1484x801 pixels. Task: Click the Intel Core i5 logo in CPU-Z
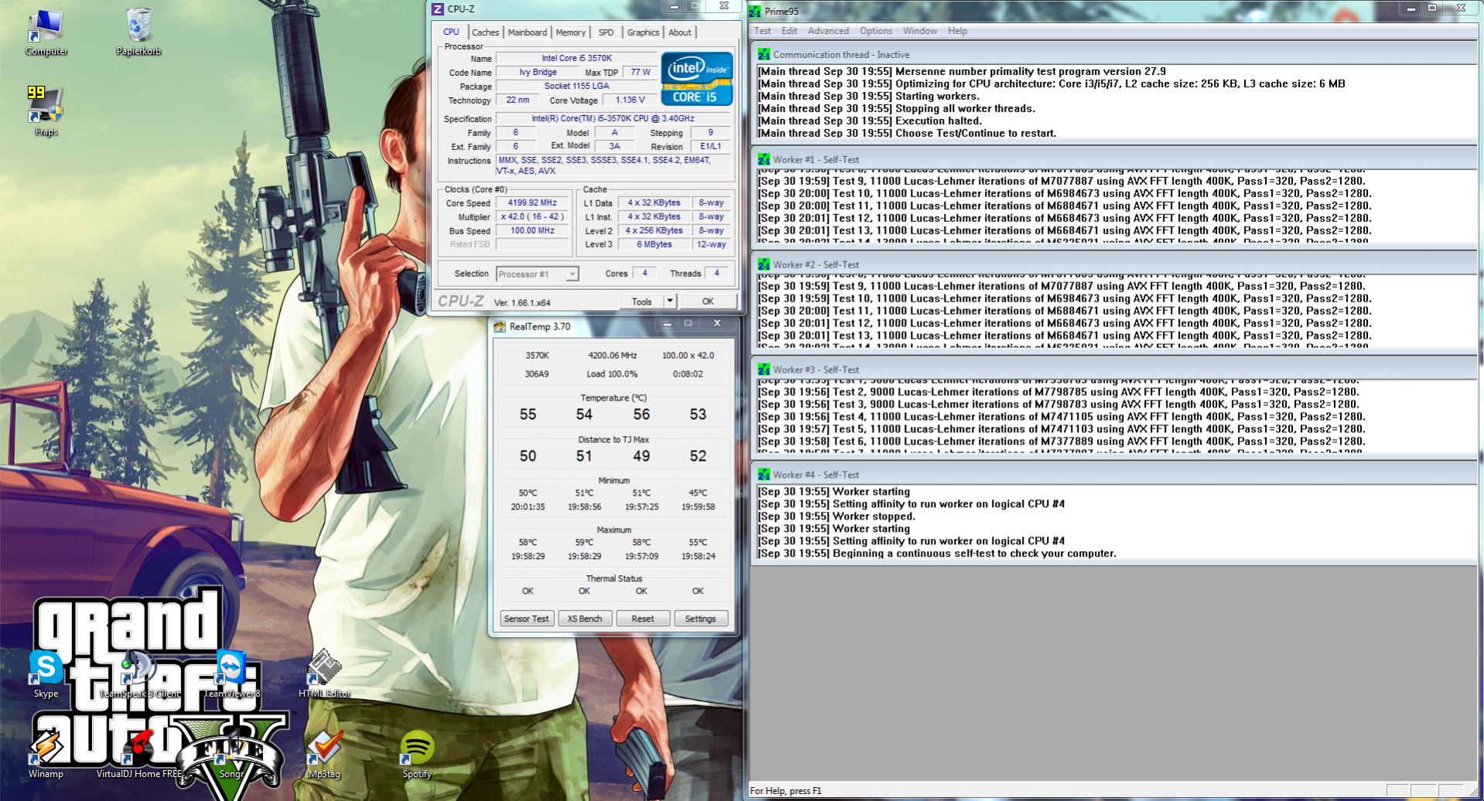pos(696,78)
